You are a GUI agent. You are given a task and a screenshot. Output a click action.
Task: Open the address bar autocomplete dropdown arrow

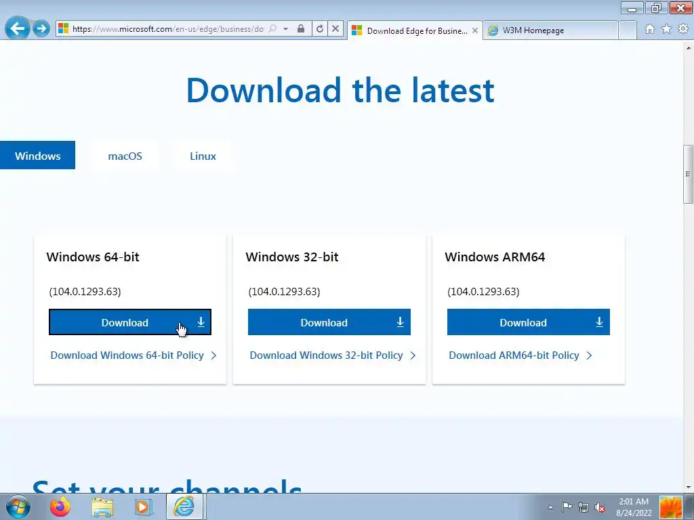pyautogui.click(x=286, y=28)
